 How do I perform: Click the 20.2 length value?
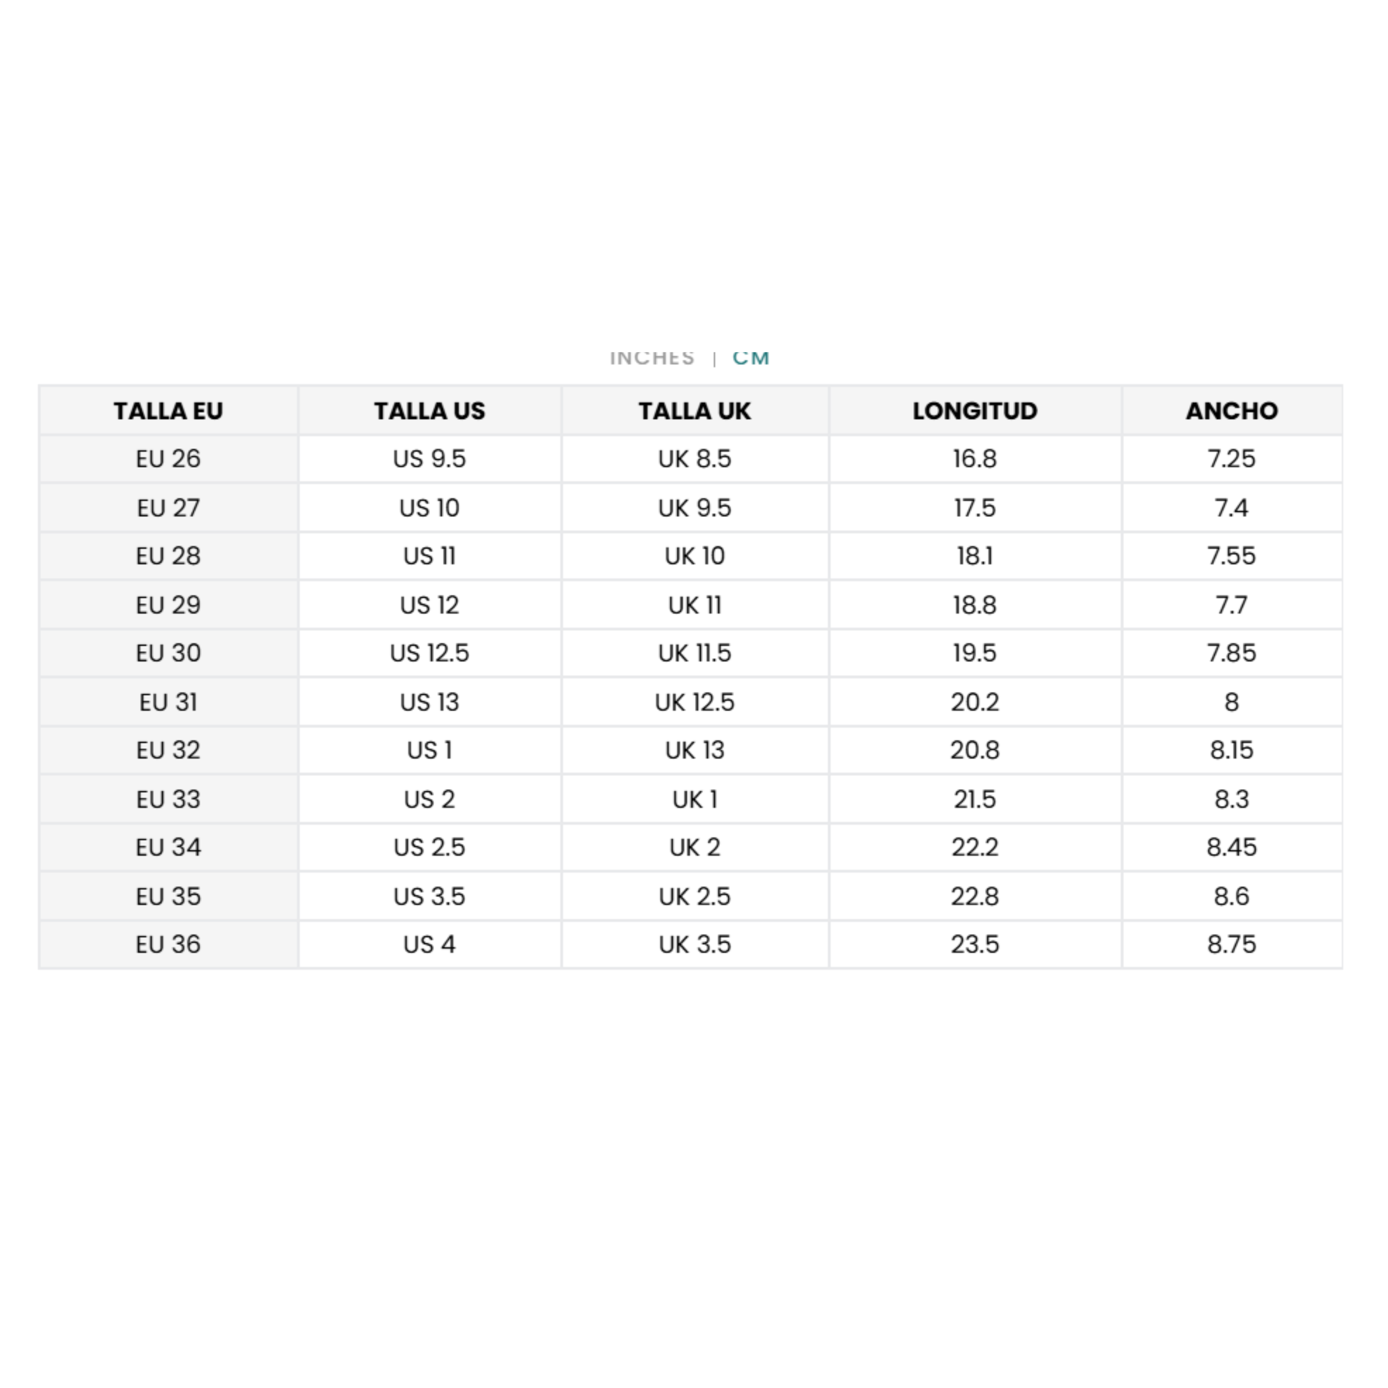(x=975, y=702)
